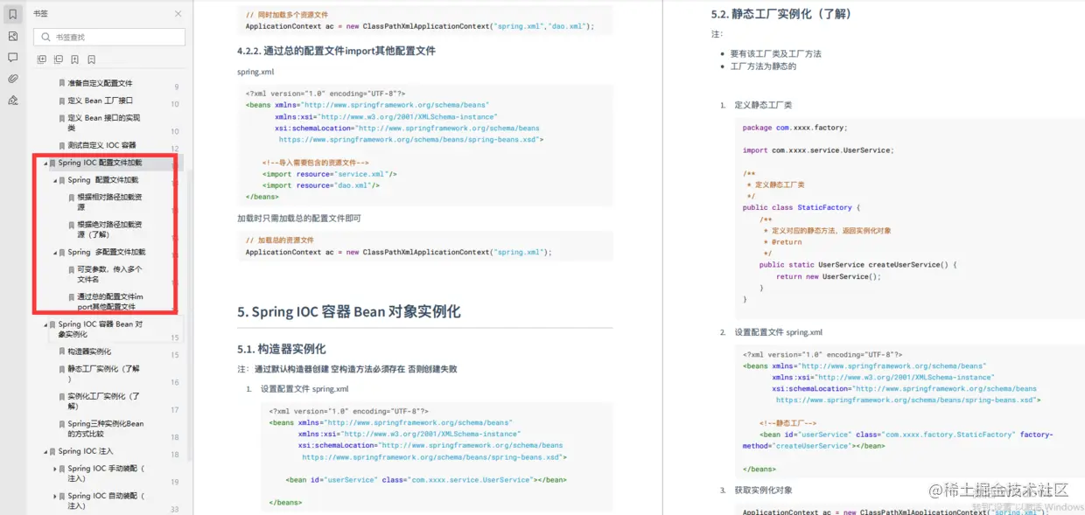The height and width of the screenshot is (515, 1085).
Task: Collapse the Spring IOC 配置文件加载 bookmark
Action: (45, 164)
